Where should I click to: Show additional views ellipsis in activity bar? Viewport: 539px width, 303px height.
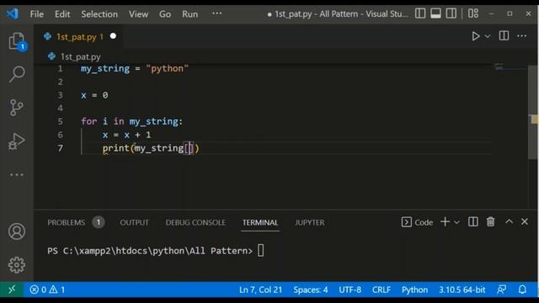tap(17, 175)
